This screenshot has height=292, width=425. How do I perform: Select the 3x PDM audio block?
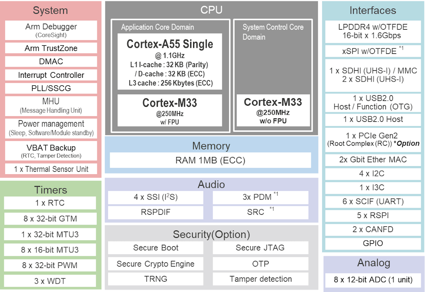(x=261, y=198)
